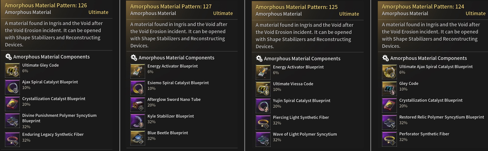Pick the Enduring Legacy Synthetic Fiber icon
The image size is (488, 151).
(x=12, y=139)
